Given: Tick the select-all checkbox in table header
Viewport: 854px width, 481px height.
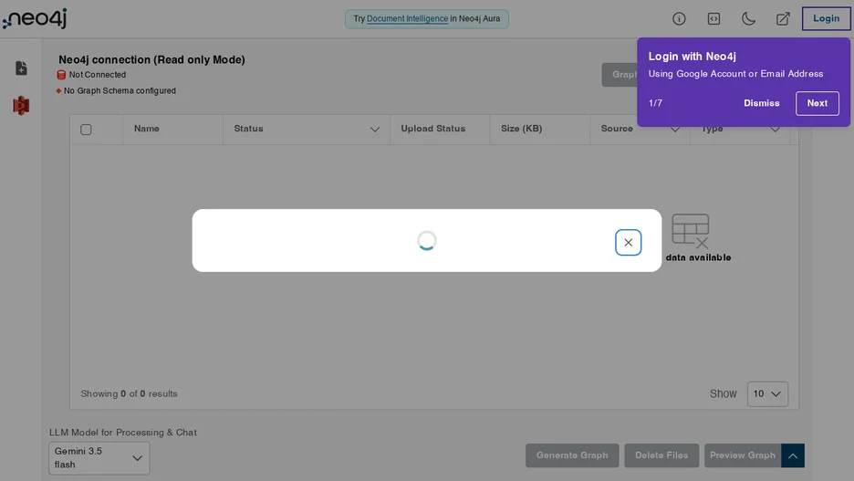Looking at the screenshot, I should pyautogui.click(x=86, y=130).
